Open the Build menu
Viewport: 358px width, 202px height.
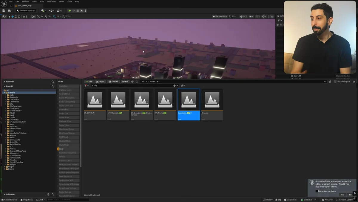tap(42, 1)
